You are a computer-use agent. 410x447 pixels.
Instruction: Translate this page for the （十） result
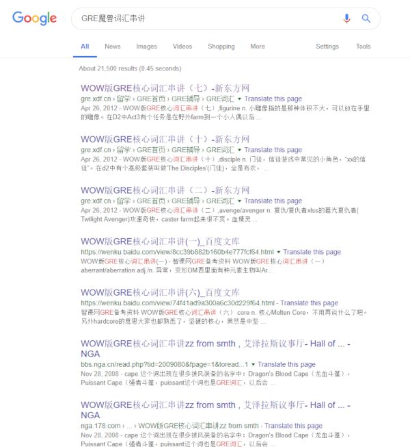(273, 150)
